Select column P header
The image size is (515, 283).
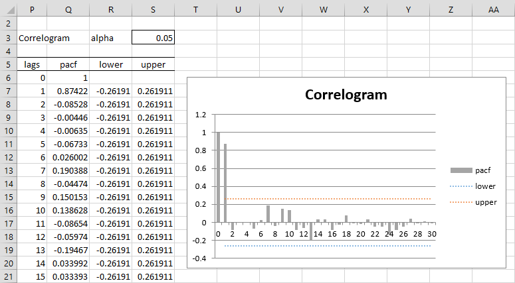pos(32,9)
